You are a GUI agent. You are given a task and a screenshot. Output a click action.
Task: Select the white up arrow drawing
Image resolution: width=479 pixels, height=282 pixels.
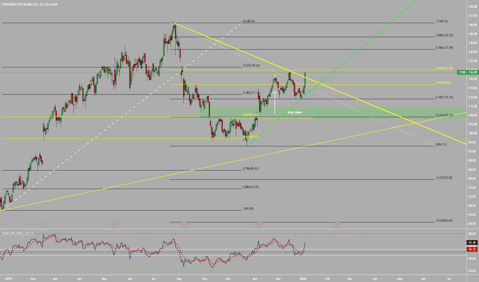(x=274, y=103)
